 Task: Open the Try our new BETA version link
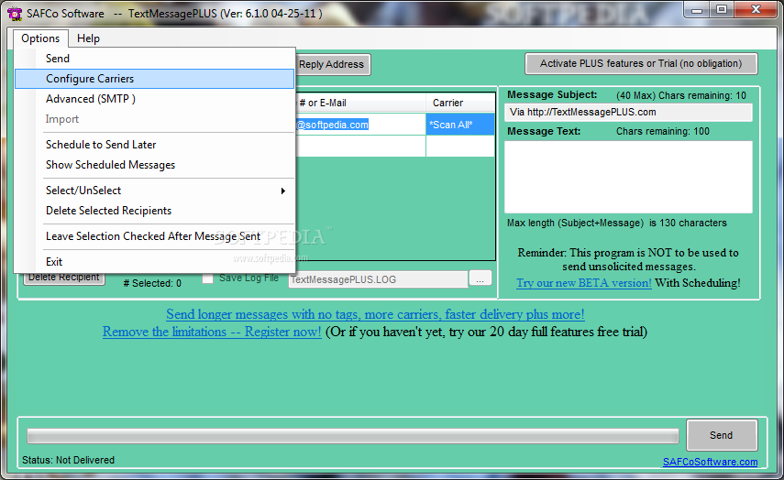pos(584,283)
